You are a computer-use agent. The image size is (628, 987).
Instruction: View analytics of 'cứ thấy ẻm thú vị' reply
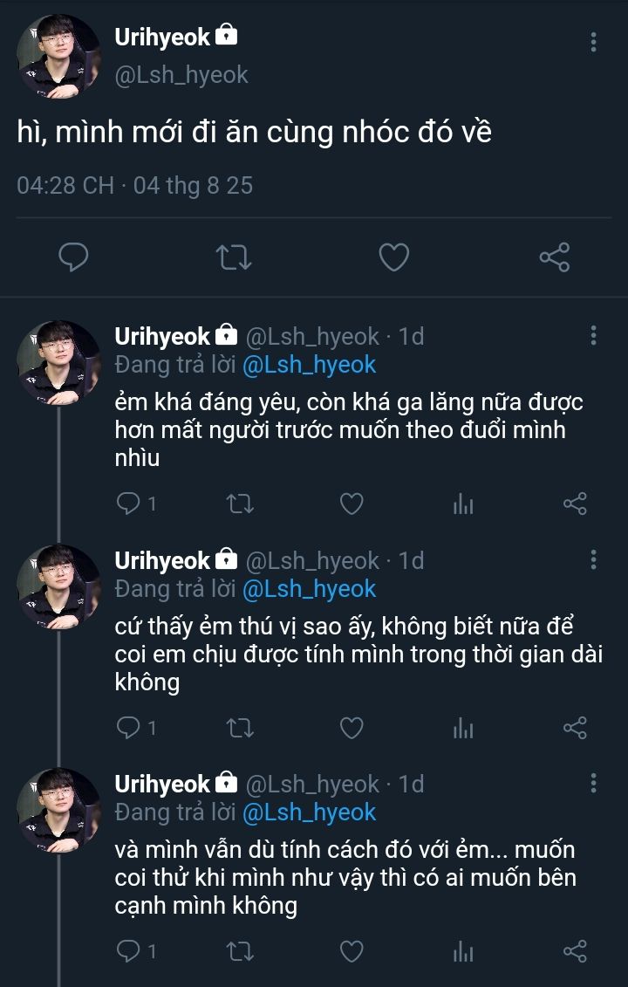(463, 728)
